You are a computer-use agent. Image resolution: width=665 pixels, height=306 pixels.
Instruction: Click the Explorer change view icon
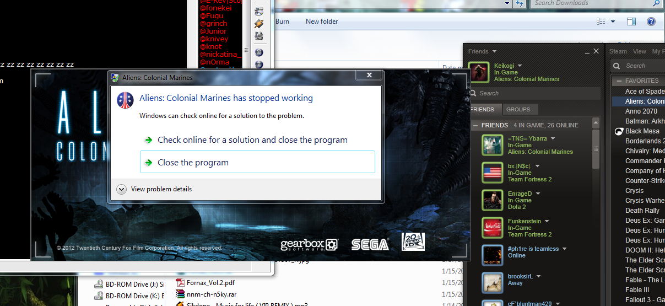601,22
